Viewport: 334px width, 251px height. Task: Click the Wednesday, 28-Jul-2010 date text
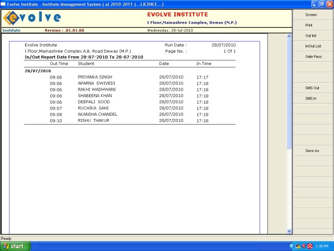[x=170, y=30]
